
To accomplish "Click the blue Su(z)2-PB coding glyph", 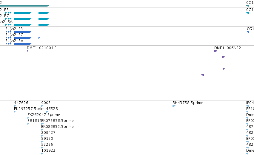I will 19,32.
